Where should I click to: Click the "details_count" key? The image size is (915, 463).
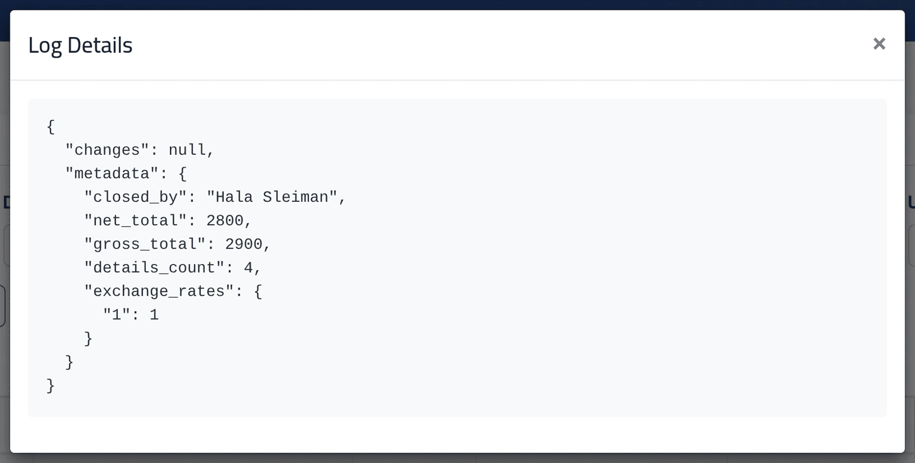154,268
